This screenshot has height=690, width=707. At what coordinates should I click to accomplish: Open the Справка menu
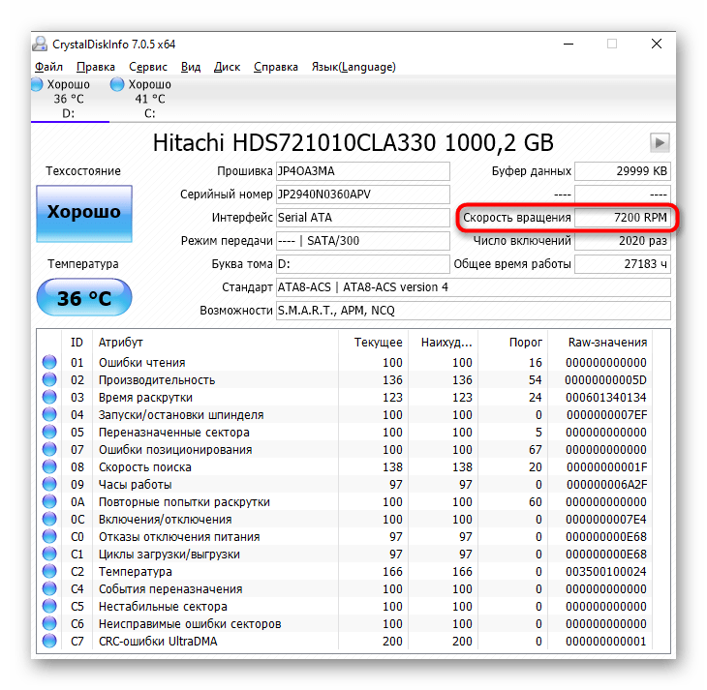pos(275,67)
